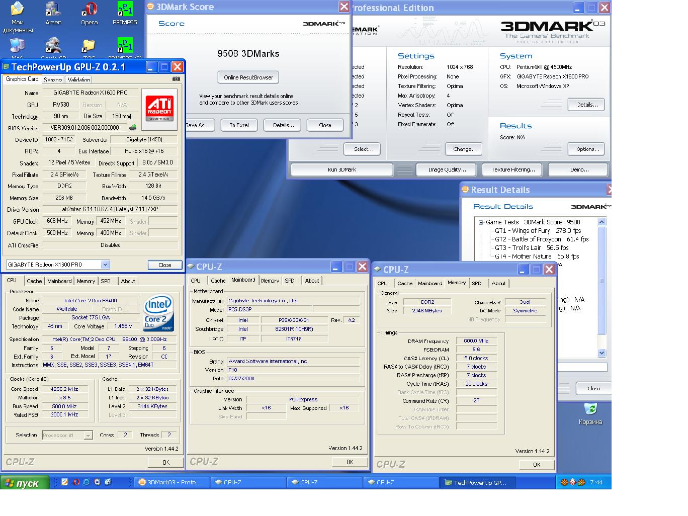Image resolution: width=688 pixels, height=516 pixels.
Task: Click To Excel in 3DMark Score window
Action: (239, 125)
